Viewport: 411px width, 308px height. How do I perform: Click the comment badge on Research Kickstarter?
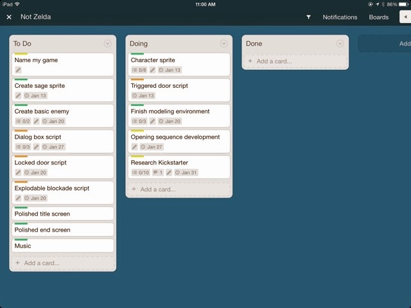point(158,173)
